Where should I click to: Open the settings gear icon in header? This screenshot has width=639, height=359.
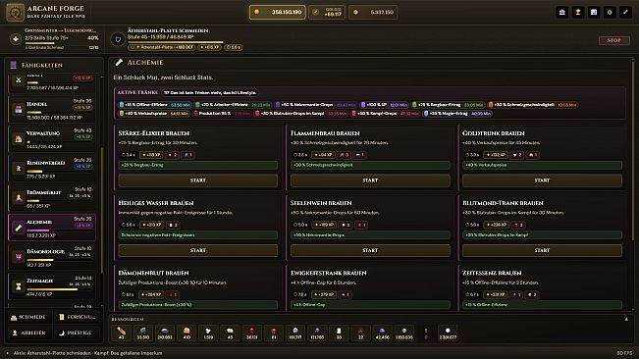pos(610,12)
